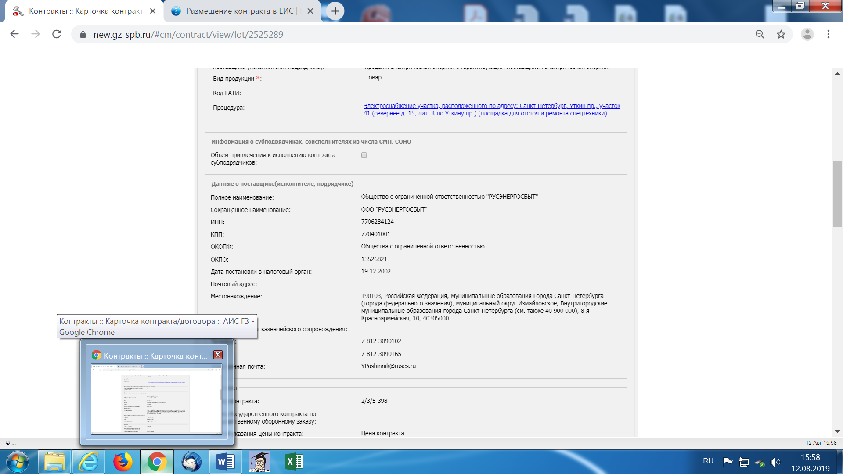This screenshot has width=843, height=474.
Task: Bookmark this page with the star
Action: pyautogui.click(x=781, y=34)
